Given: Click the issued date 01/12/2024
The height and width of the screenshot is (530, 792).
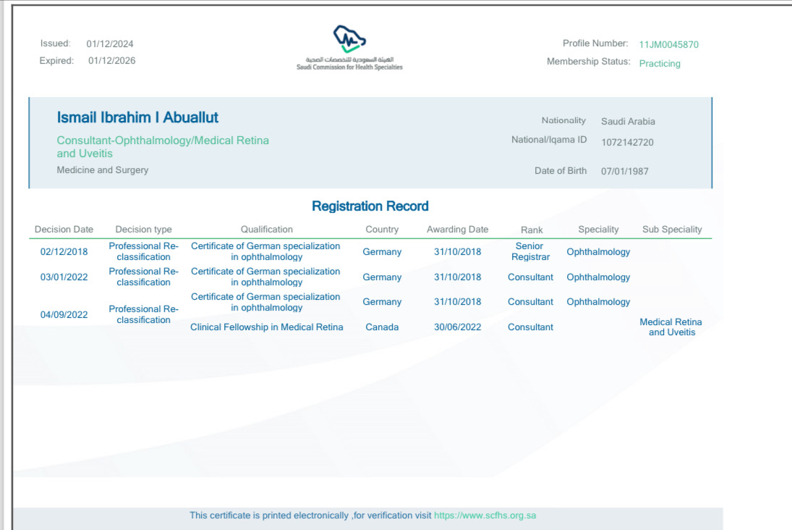Looking at the screenshot, I should pyautogui.click(x=110, y=44).
